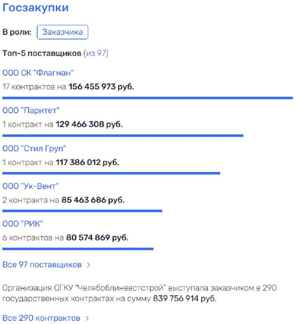Click the Паритет blue progress bar
This screenshot has width=296, height=324.
[x=123, y=135]
